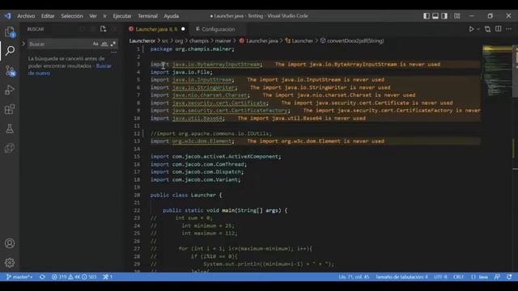Open the Ir menu
The image size is (518, 291).
[x=104, y=16]
